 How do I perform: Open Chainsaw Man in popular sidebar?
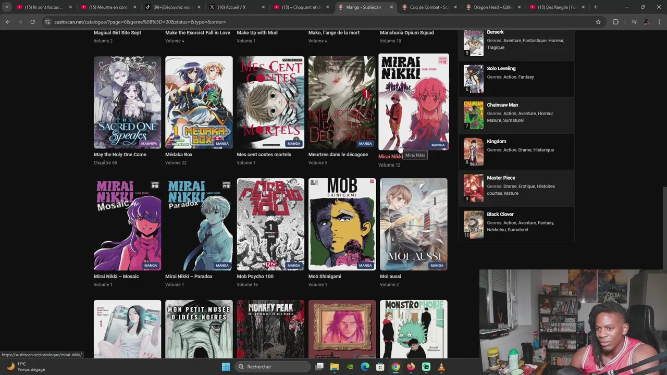click(x=502, y=105)
